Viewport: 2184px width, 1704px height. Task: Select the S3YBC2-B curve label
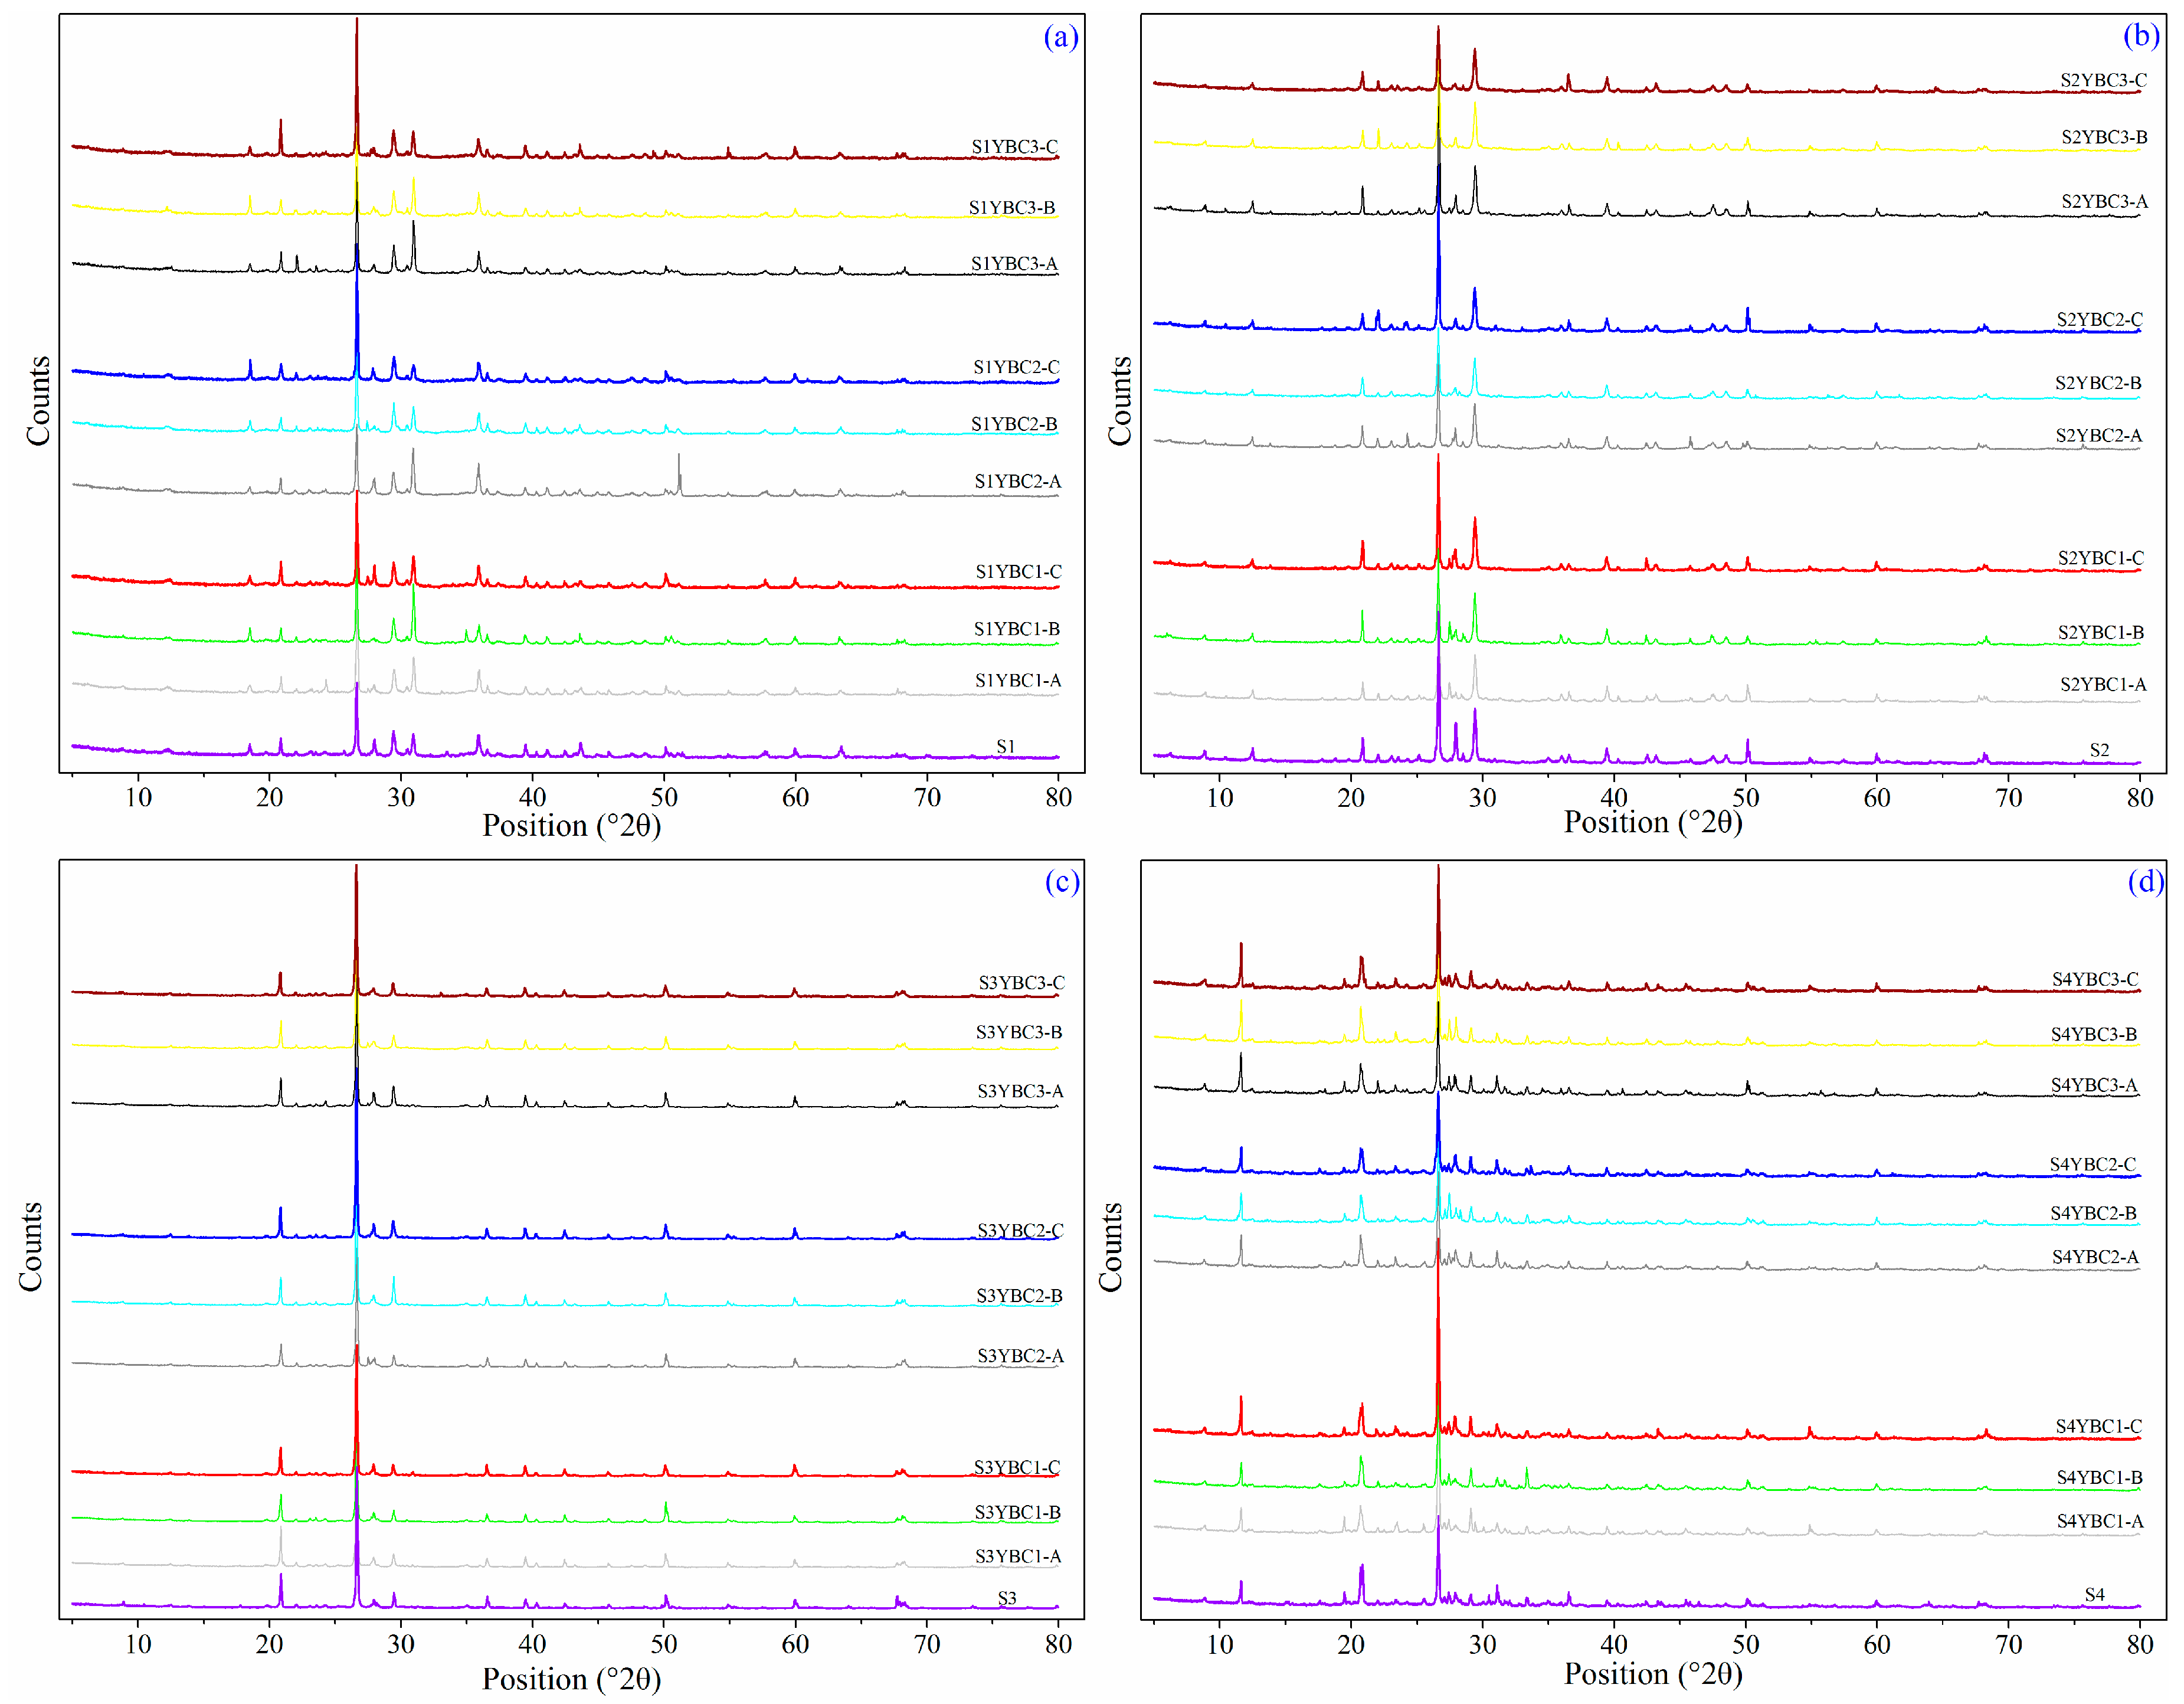[1019, 1295]
